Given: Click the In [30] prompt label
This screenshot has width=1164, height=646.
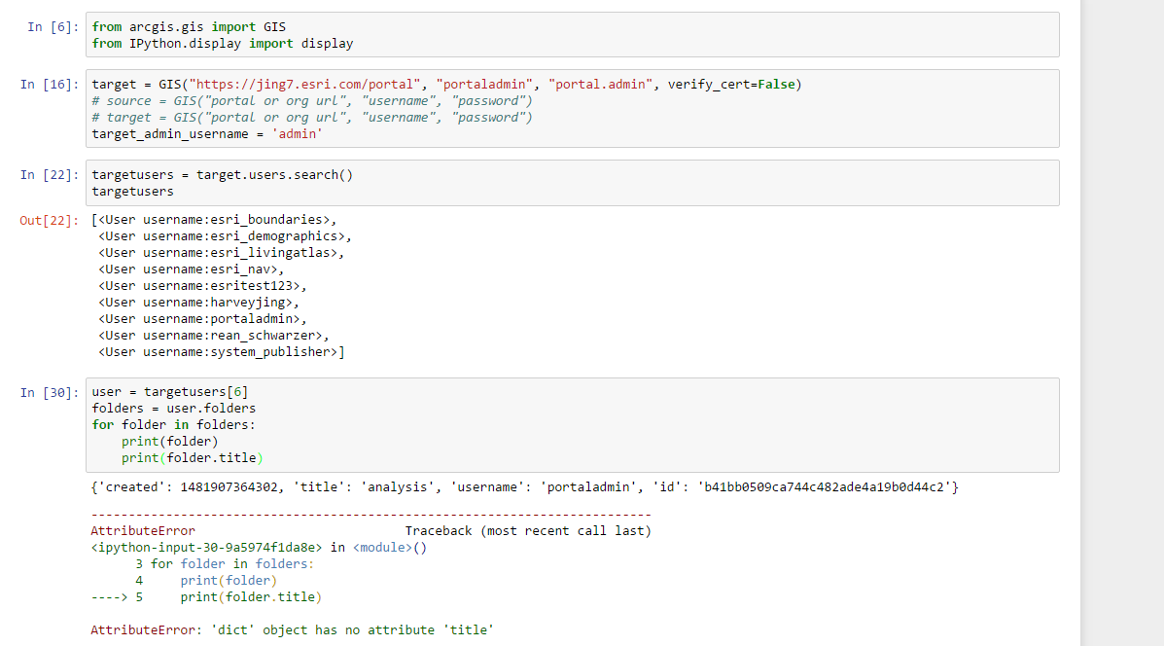Looking at the screenshot, I should [49, 393].
